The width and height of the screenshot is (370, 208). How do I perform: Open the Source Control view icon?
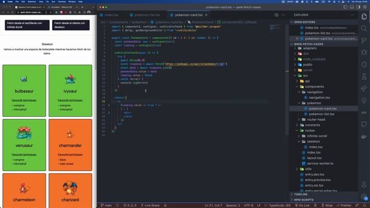[364, 40]
